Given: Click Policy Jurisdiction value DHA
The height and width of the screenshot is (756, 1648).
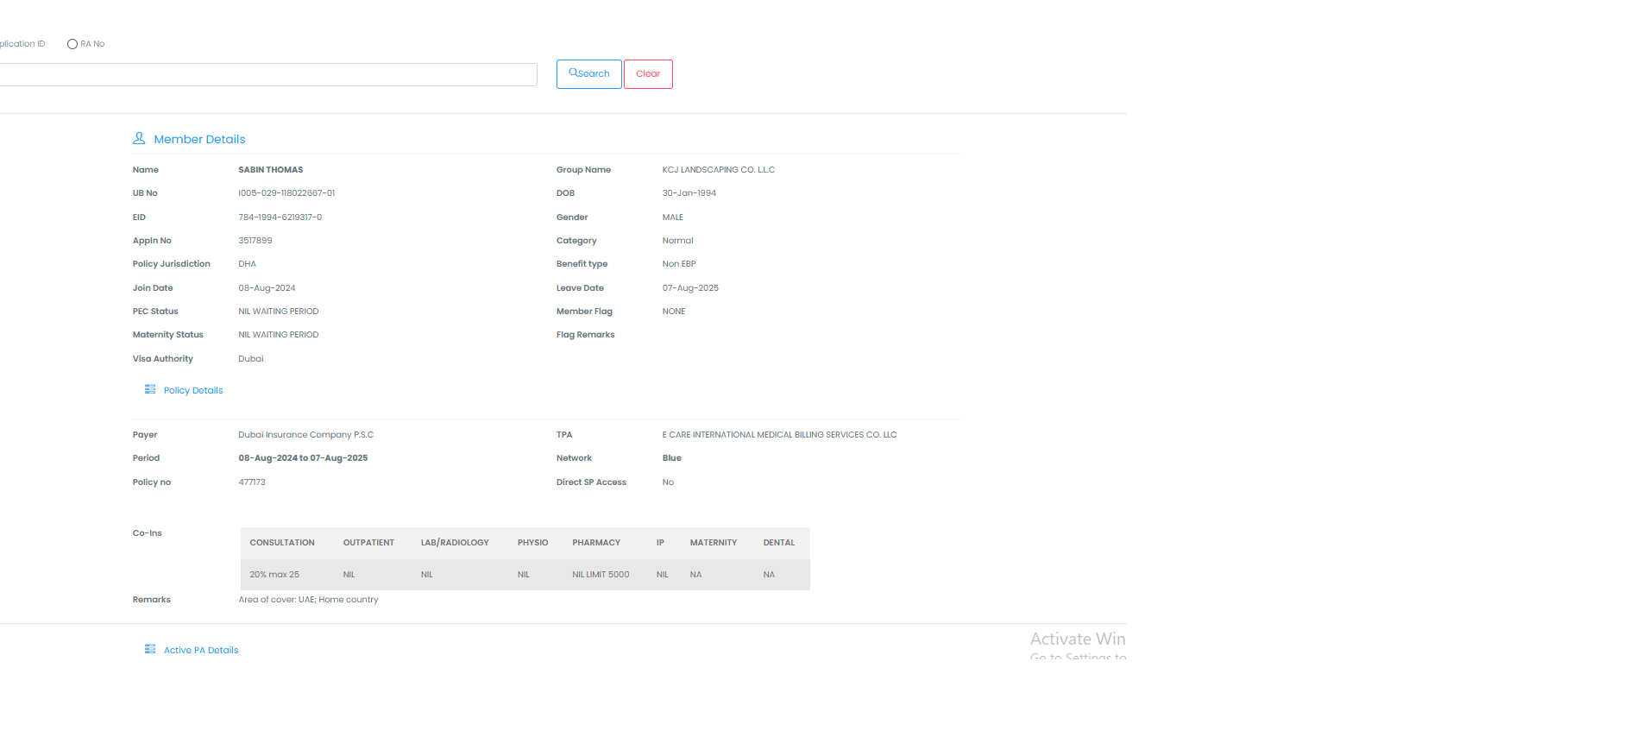Looking at the screenshot, I should [248, 264].
